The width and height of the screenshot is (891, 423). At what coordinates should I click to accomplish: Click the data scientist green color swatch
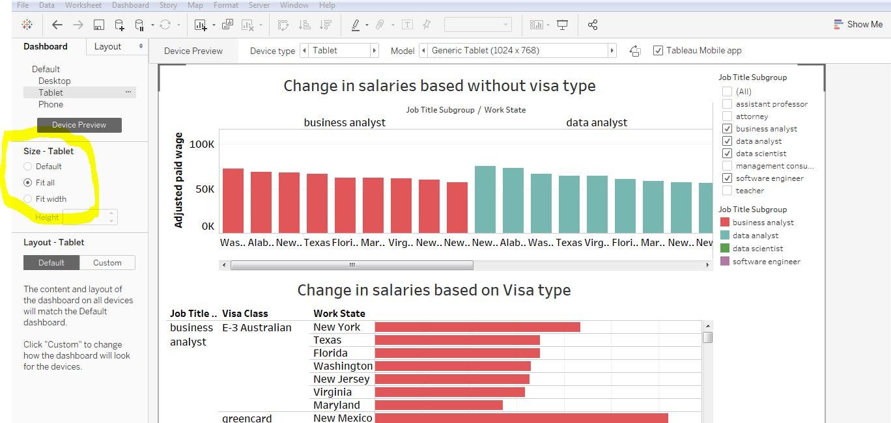click(x=725, y=248)
